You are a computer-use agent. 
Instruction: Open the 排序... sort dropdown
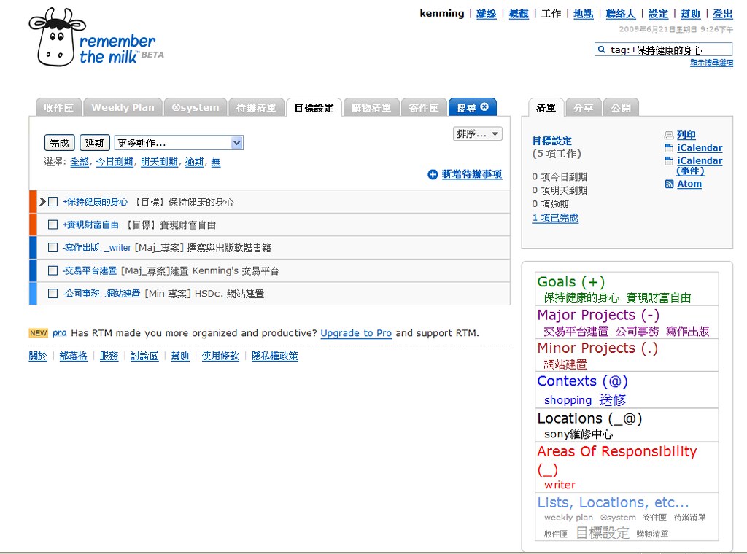pyautogui.click(x=477, y=133)
